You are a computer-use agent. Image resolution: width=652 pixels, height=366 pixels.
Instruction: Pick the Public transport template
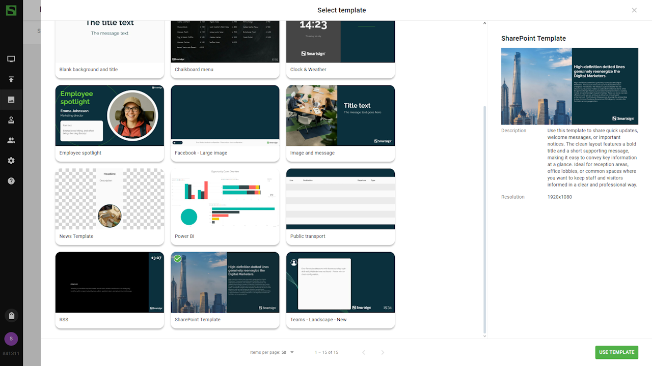pyautogui.click(x=340, y=206)
